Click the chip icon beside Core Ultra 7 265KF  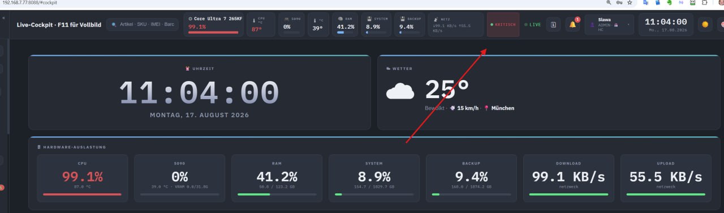coord(191,19)
